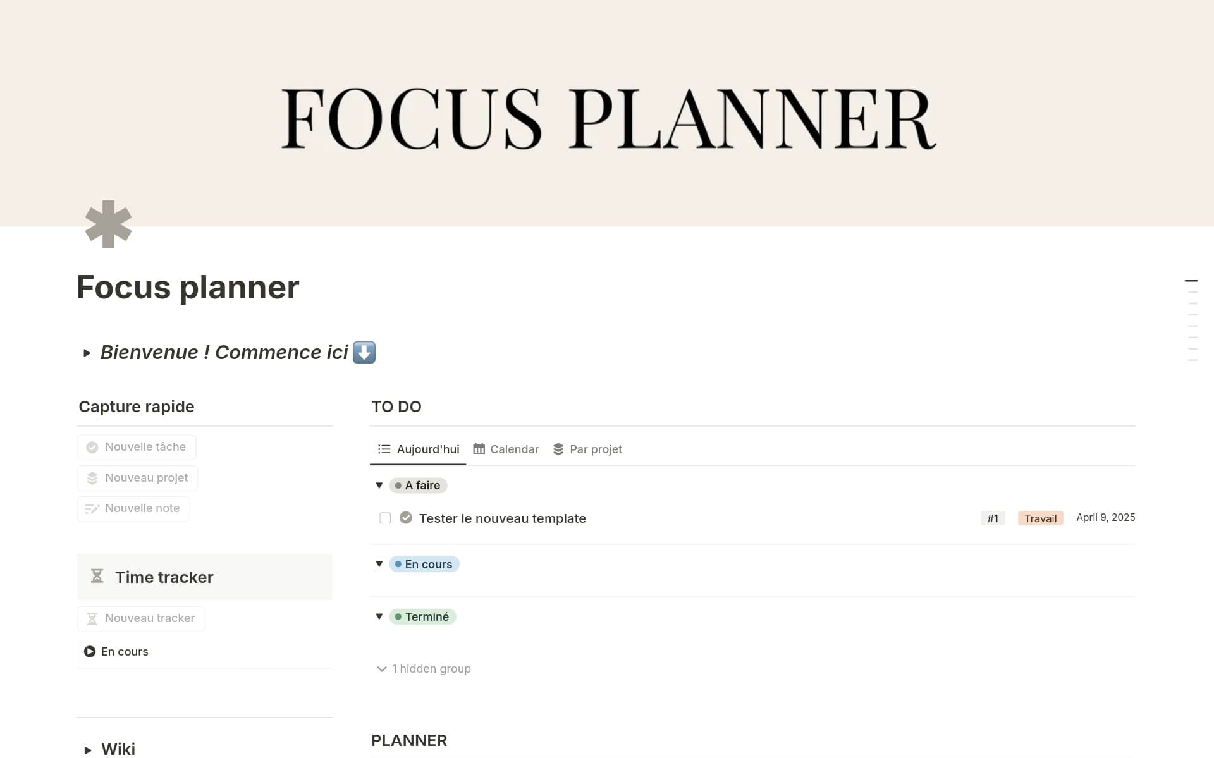Screen dimensions: 1214x758
Task: Click the pencil note icon on Nouvelle note
Action: 92,509
